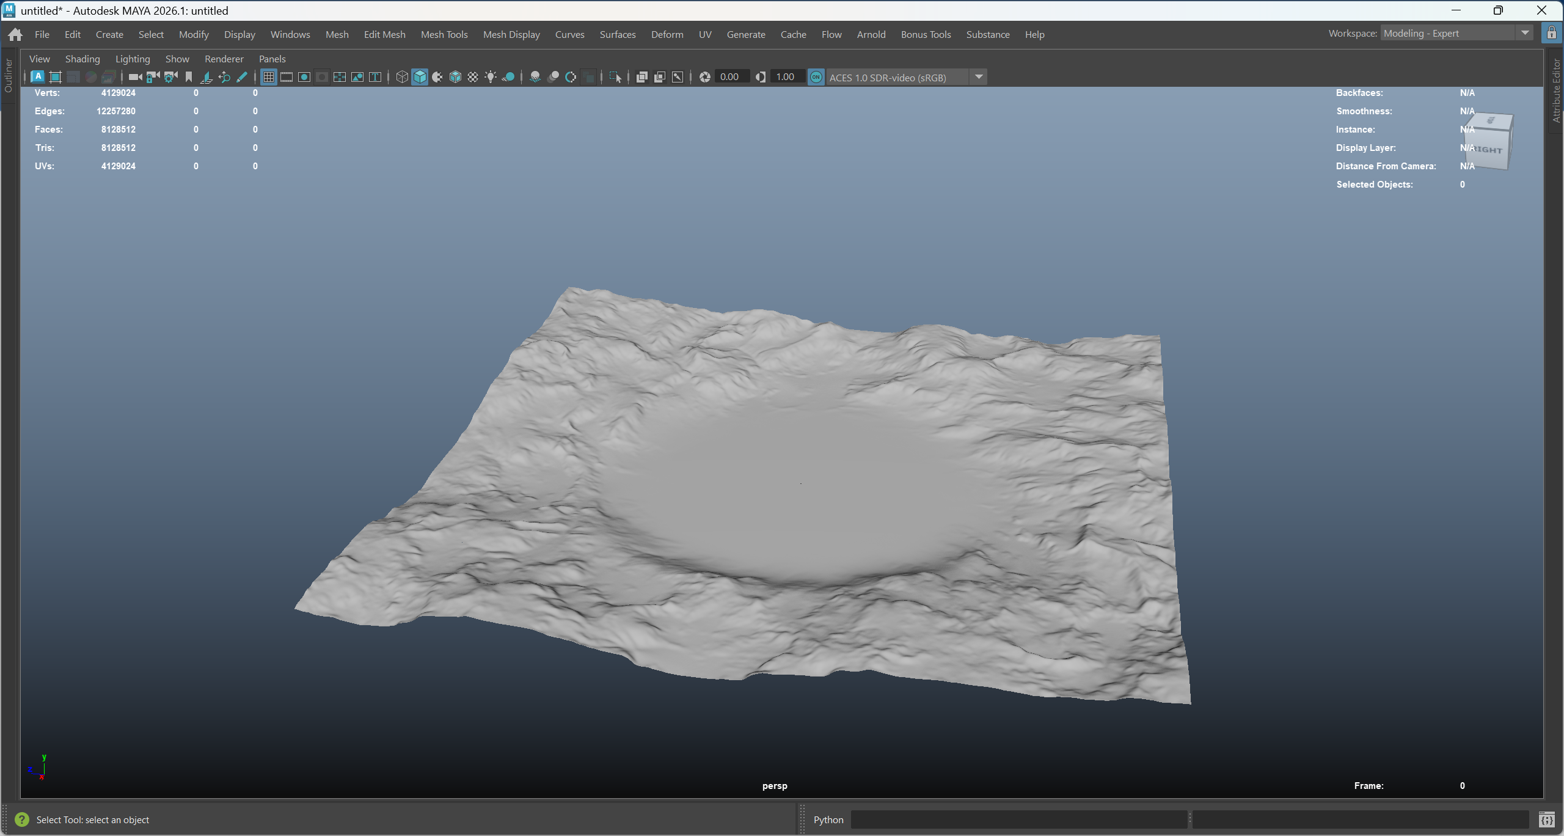Click the Bookmarks icon in panel toolbar

[x=189, y=77]
